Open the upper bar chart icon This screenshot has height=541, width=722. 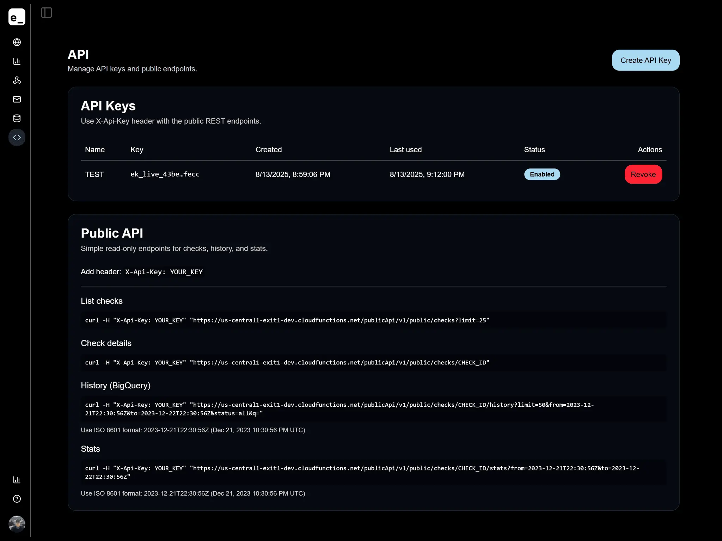pyautogui.click(x=17, y=61)
